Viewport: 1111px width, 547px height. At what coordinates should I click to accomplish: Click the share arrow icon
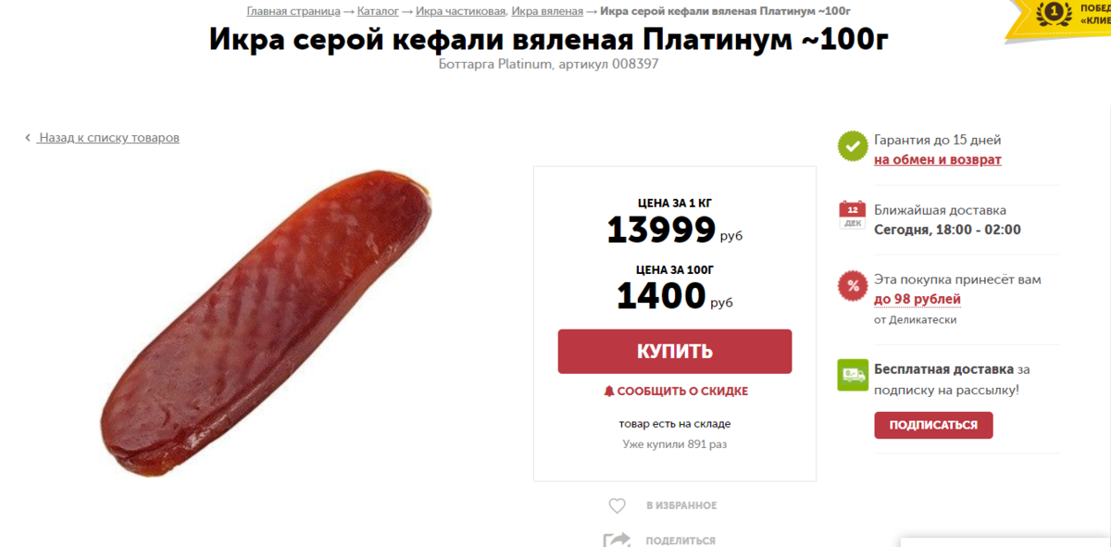(617, 540)
